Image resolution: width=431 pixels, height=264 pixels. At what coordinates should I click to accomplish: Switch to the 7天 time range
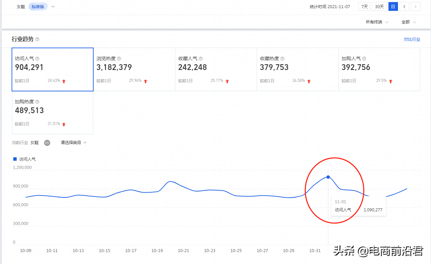pos(364,6)
